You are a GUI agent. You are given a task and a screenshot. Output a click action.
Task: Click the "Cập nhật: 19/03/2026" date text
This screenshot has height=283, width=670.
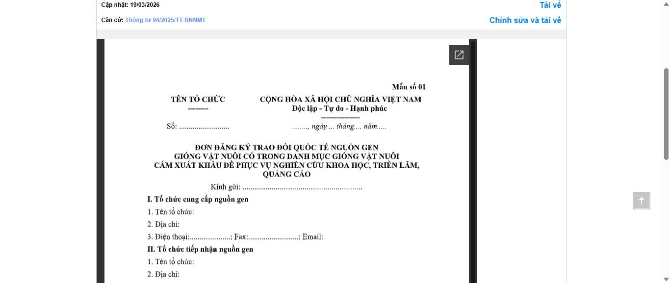130,5
